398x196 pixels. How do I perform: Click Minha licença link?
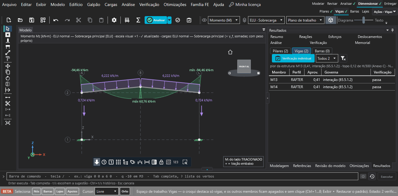(245, 4)
